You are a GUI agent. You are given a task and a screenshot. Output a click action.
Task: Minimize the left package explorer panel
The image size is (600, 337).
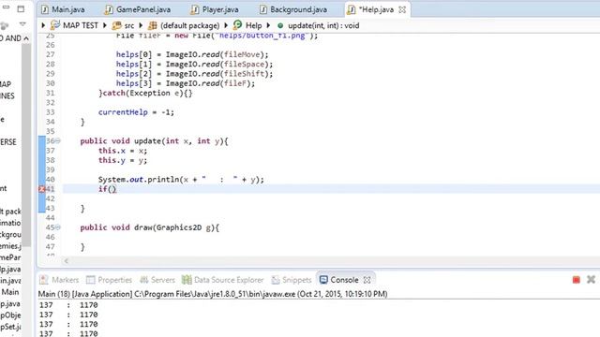point(7,7)
